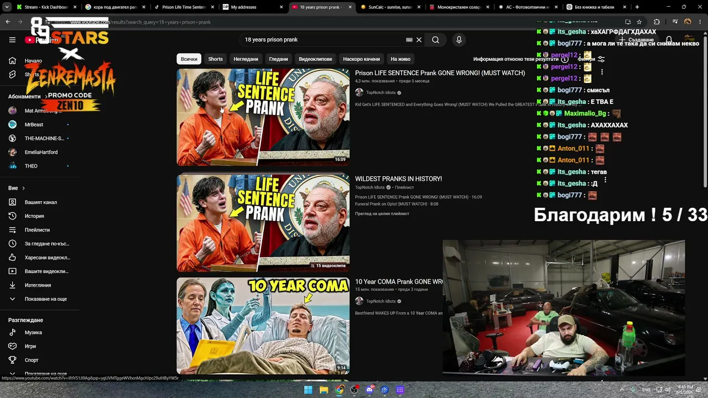This screenshot has width=708, height=398.
Task: Open Liked videos thumbs-up icon
Action: coord(12,258)
